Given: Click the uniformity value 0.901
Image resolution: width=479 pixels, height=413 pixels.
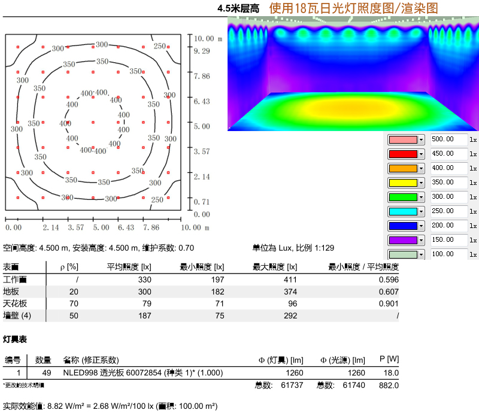Looking at the screenshot, I should [x=389, y=303].
